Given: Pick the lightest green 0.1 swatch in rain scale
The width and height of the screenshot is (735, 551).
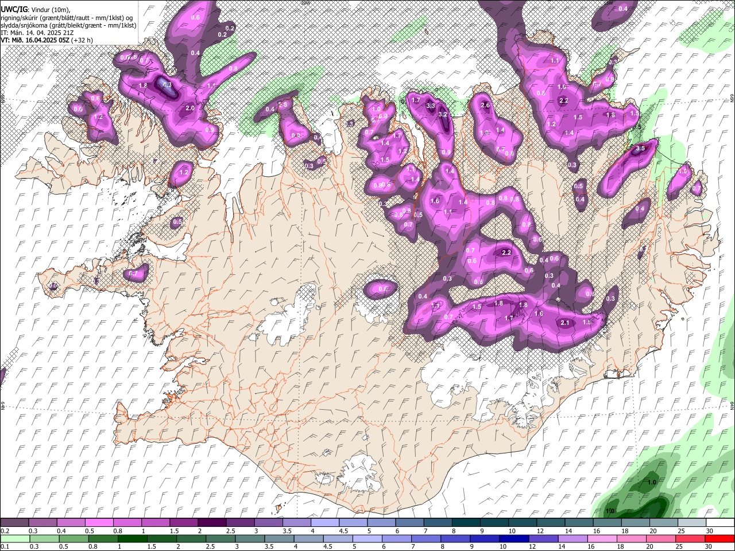Looking at the screenshot, I should (x=14, y=538).
